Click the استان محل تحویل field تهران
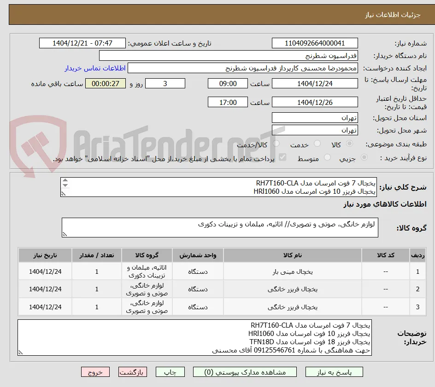Viewport: 435px width, 387px height. tap(315, 118)
